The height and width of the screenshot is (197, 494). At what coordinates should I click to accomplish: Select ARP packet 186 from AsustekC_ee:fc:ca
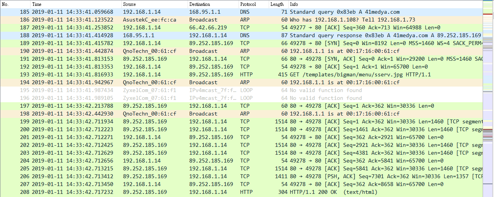(241, 20)
